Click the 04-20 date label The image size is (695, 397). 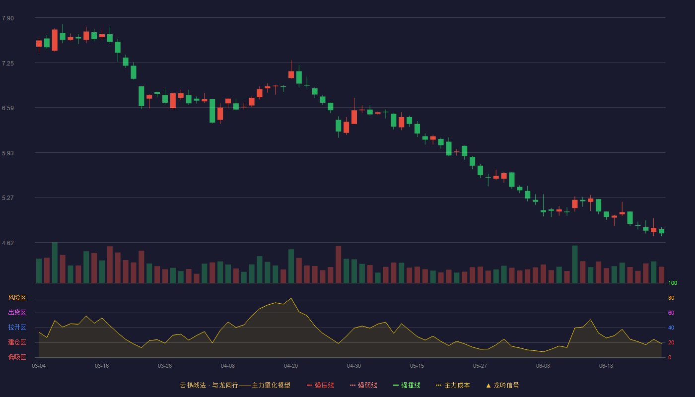coord(291,366)
